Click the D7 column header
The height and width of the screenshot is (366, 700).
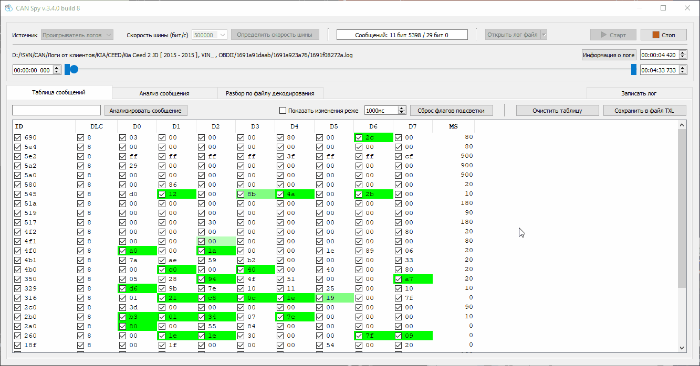point(413,126)
